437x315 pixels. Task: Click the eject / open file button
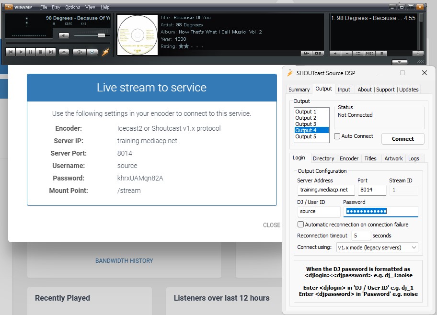point(64,52)
